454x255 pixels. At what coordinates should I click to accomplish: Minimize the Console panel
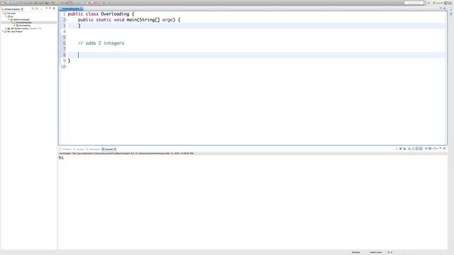click(x=441, y=148)
